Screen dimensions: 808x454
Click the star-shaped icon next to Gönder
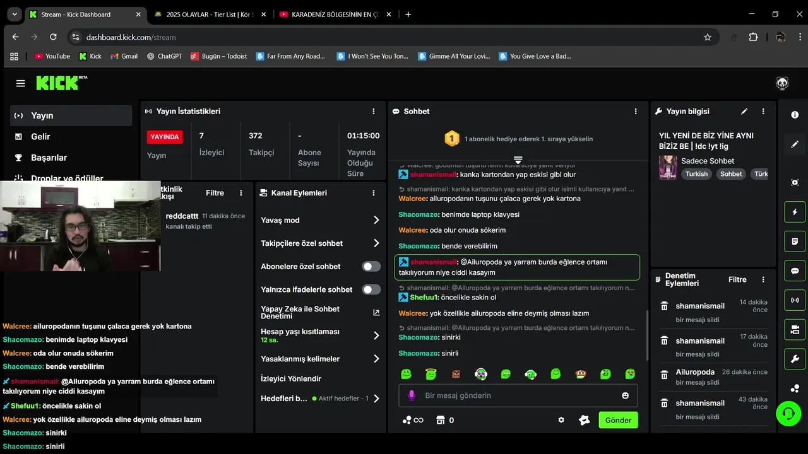tap(585, 420)
